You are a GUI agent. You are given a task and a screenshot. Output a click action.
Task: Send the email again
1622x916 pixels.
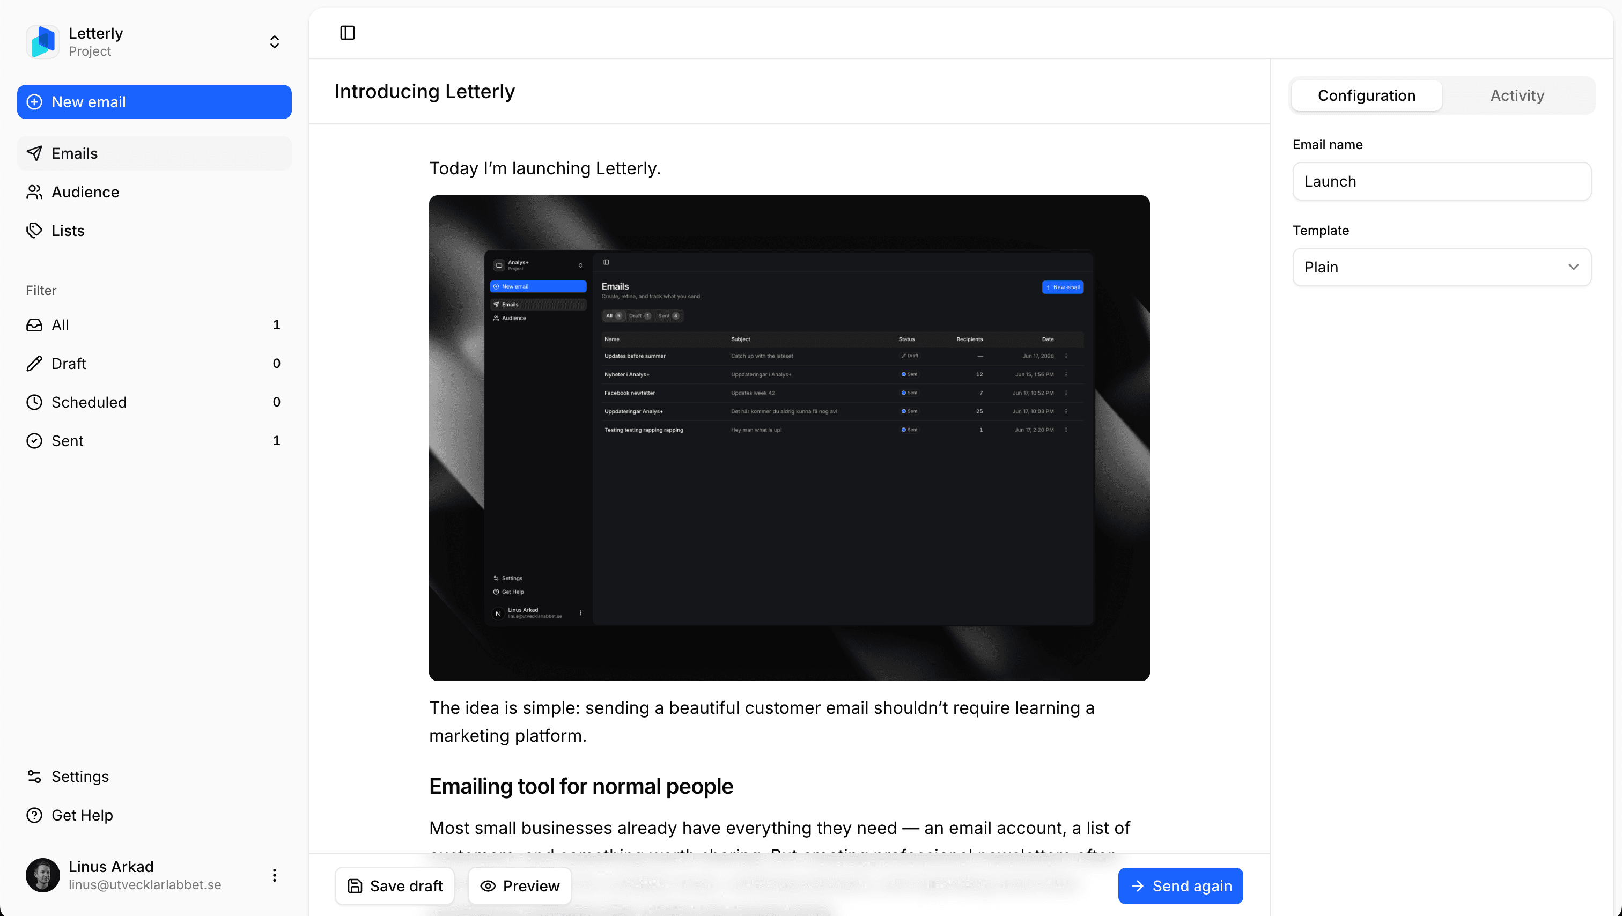1181,886
